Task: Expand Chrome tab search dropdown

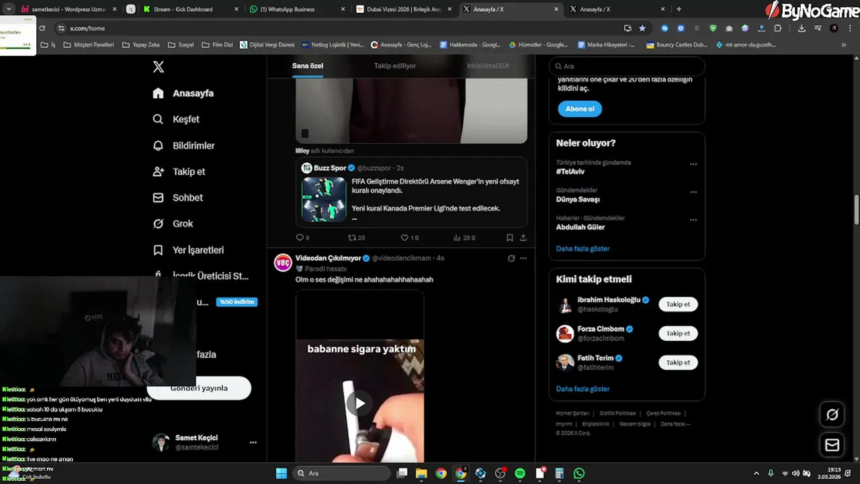Action: click(x=9, y=9)
